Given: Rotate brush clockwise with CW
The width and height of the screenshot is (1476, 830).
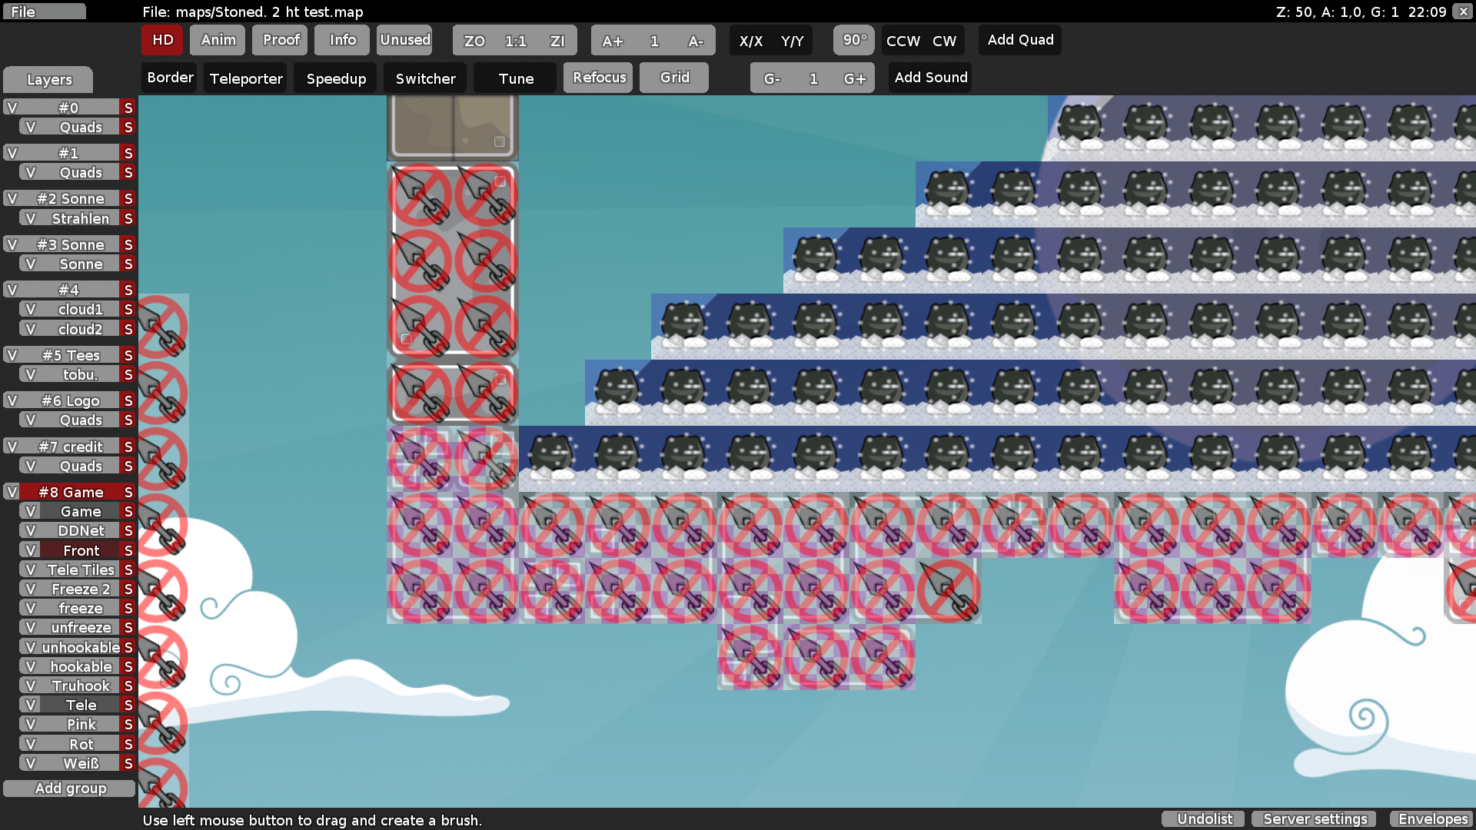Looking at the screenshot, I should pyautogui.click(x=944, y=41).
